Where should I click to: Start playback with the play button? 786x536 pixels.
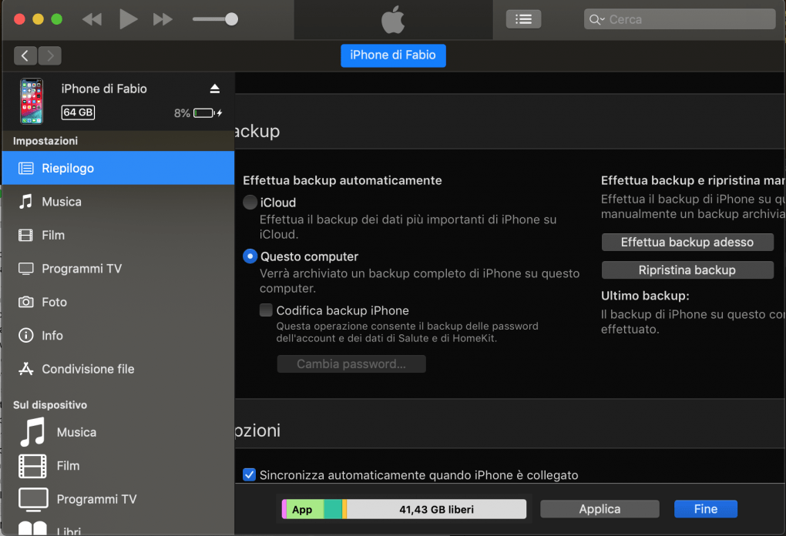pos(129,19)
